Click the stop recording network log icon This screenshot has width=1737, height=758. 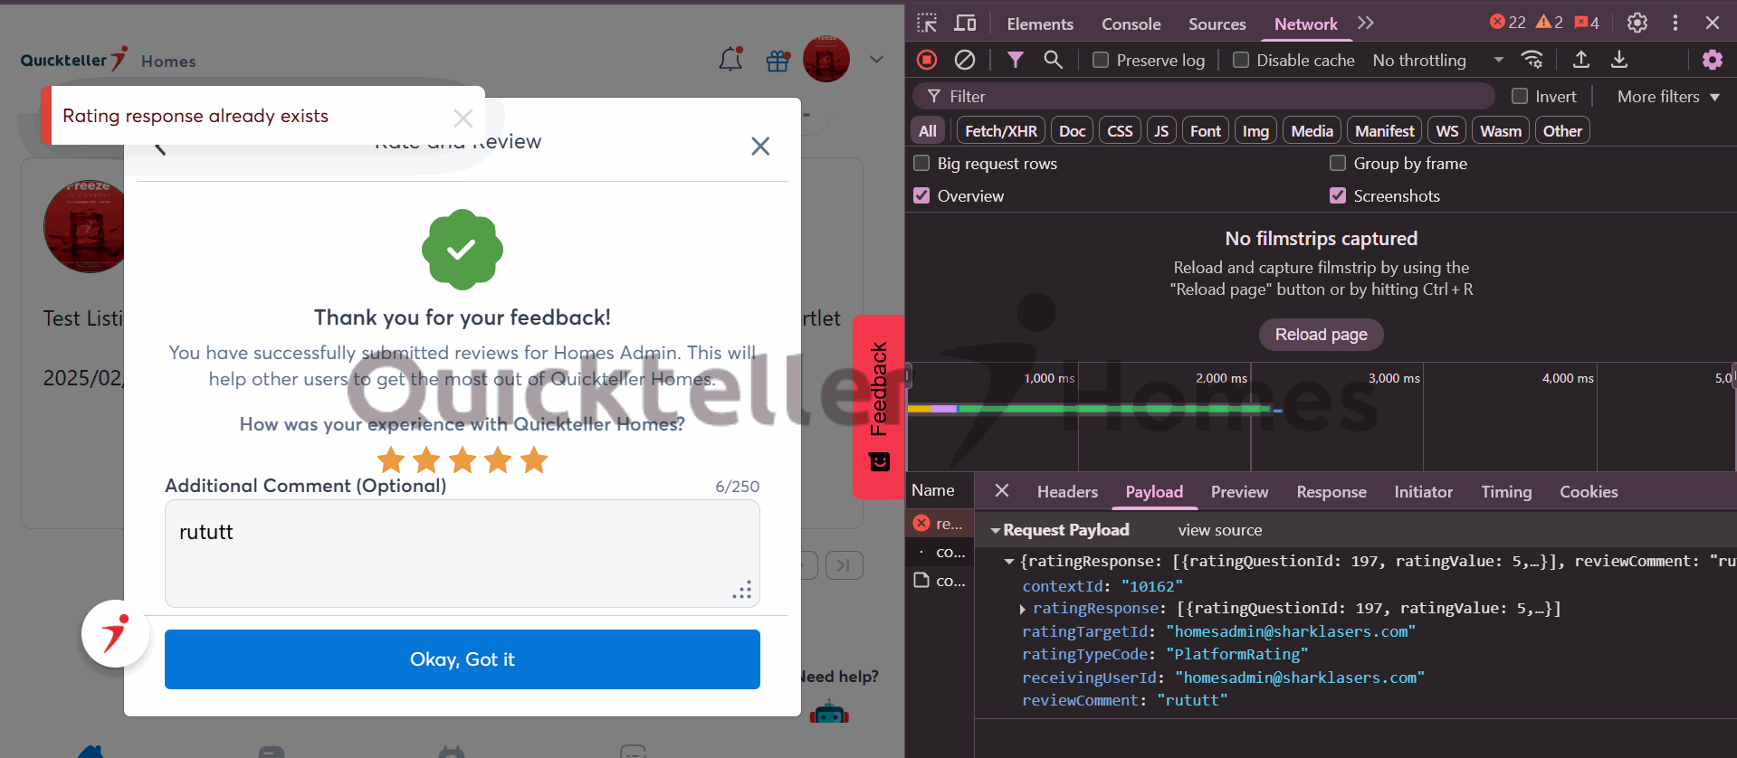point(926,60)
